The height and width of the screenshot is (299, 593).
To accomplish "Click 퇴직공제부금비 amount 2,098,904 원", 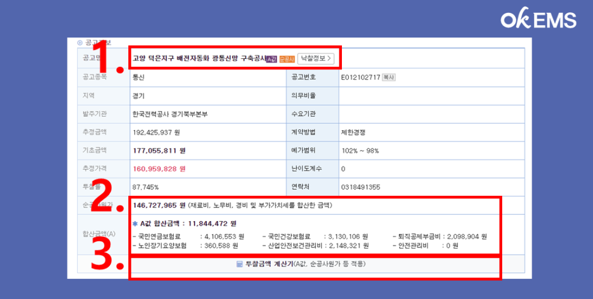I will pos(467,236).
